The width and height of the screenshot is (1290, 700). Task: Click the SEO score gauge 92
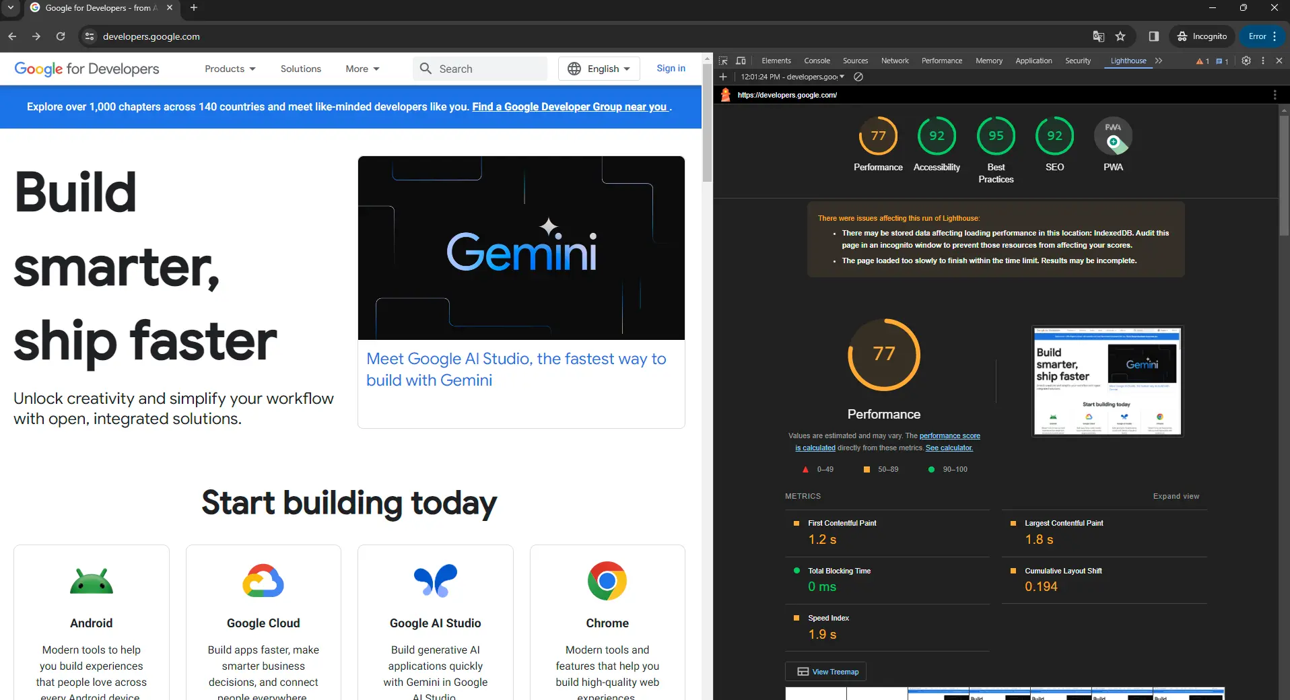[x=1054, y=135]
